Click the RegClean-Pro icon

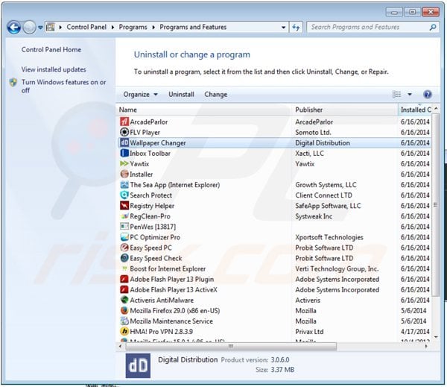point(124,216)
